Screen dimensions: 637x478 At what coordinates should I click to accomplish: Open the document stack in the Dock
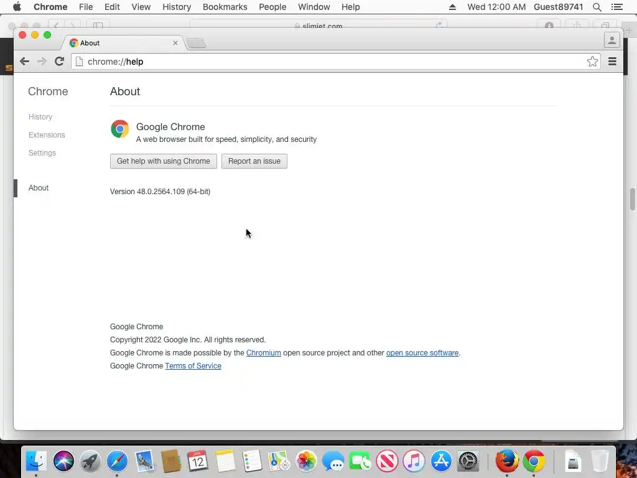pyautogui.click(x=572, y=461)
